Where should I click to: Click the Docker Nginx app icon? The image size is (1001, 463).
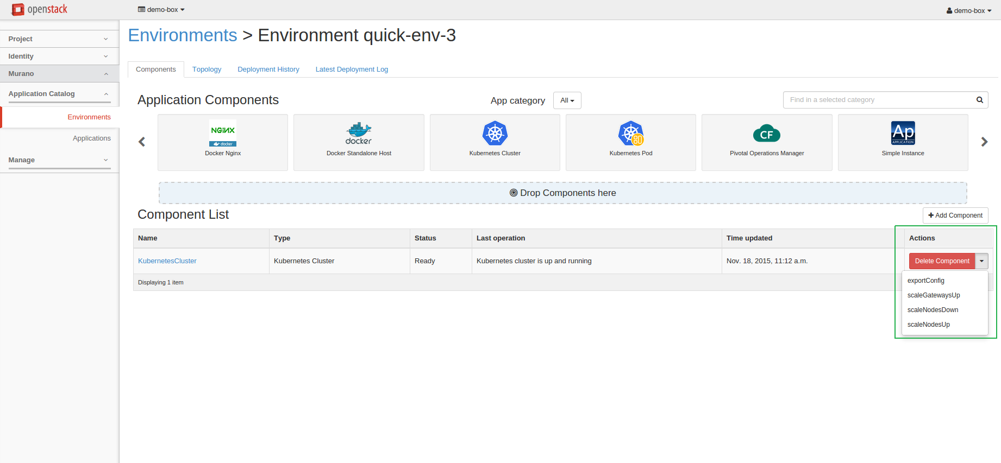pyautogui.click(x=223, y=134)
